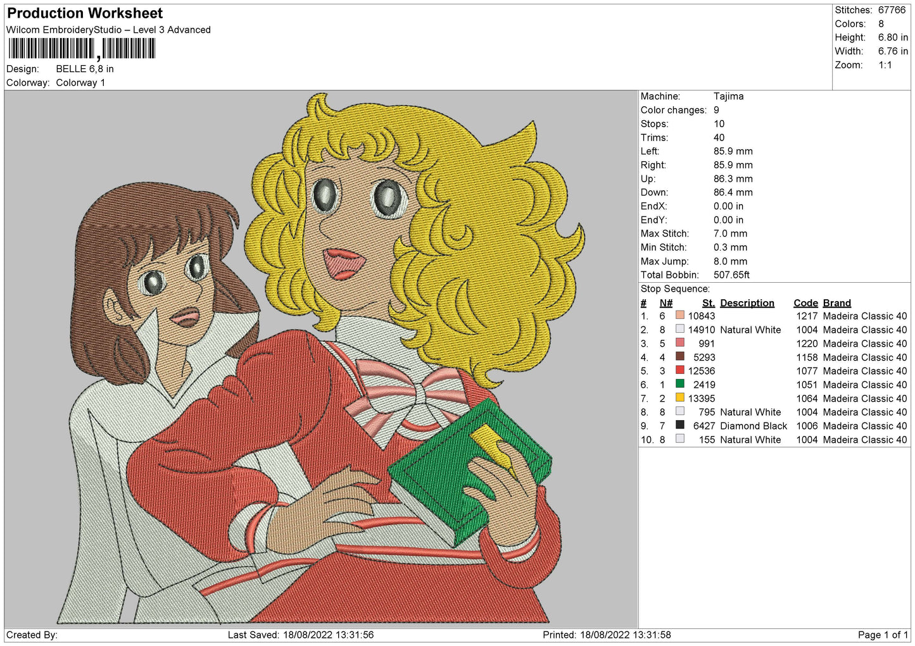Click the Right value "85.9 mm"
This screenshot has width=915, height=646.
click(733, 165)
